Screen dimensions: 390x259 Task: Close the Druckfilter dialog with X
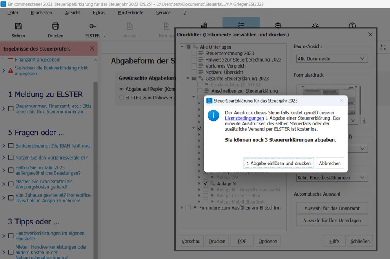click(370, 35)
